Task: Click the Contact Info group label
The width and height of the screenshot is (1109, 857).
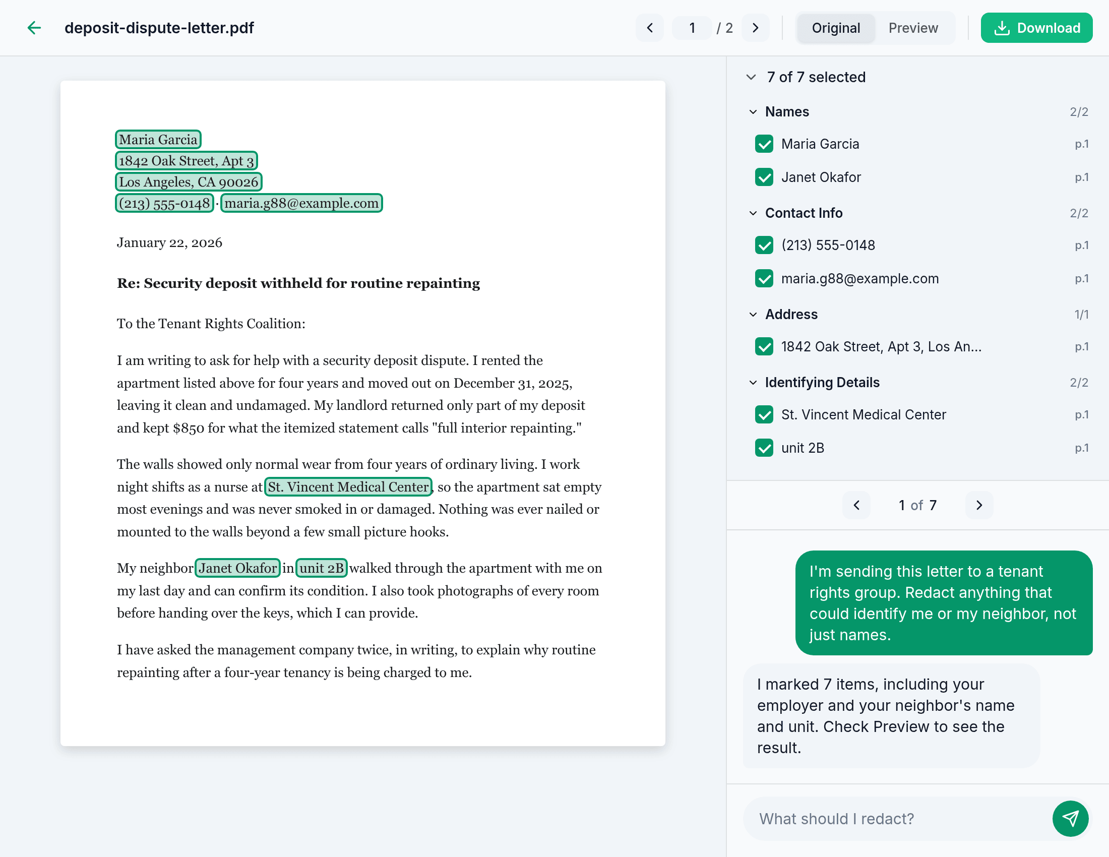Action: point(804,213)
